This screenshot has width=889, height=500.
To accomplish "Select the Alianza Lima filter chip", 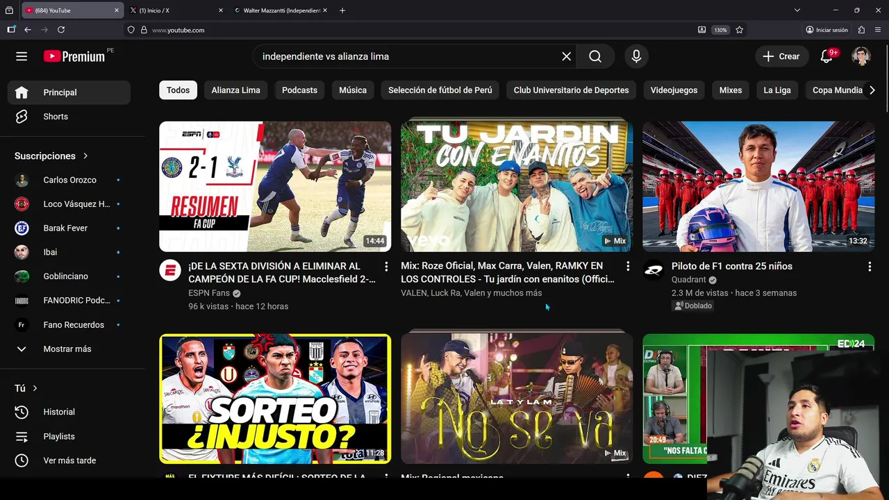I will 235,90.
